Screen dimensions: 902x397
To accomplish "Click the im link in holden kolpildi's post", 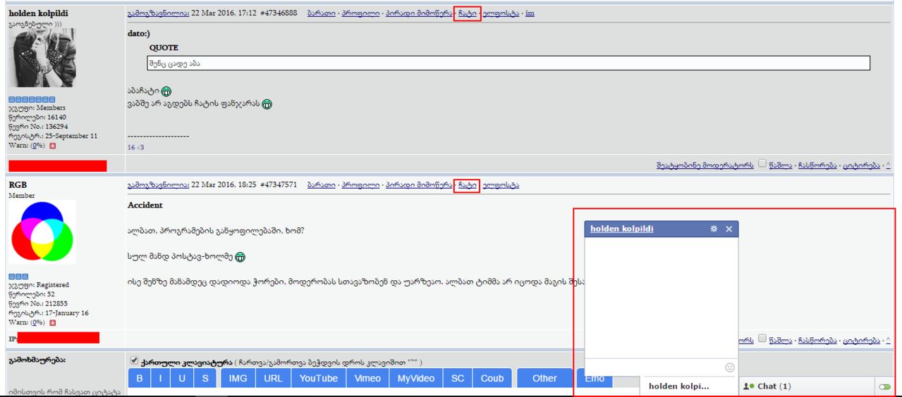I will pos(530,13).
